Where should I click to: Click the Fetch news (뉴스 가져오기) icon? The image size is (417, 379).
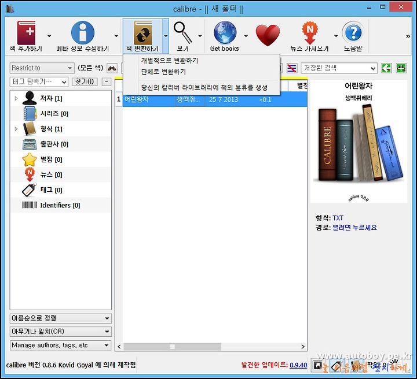[x=310, y=33]
